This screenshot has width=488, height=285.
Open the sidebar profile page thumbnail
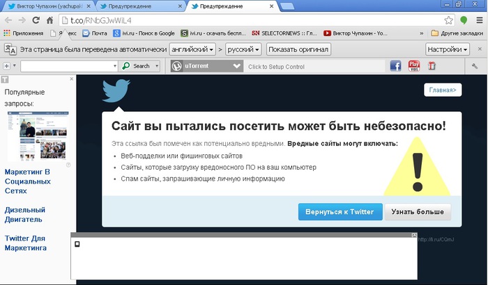coord(38,136)
